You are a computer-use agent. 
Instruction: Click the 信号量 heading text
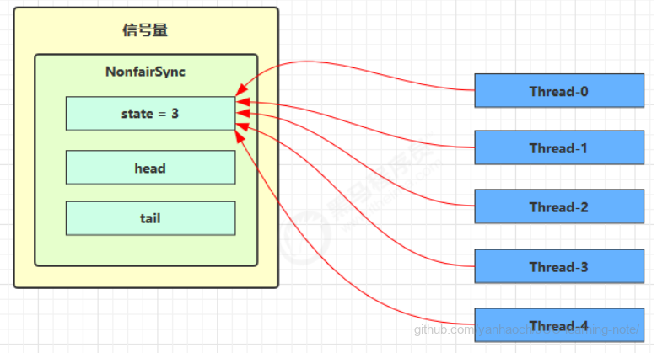point(145,31)
